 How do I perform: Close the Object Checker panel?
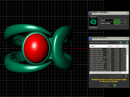coord(128,13)
